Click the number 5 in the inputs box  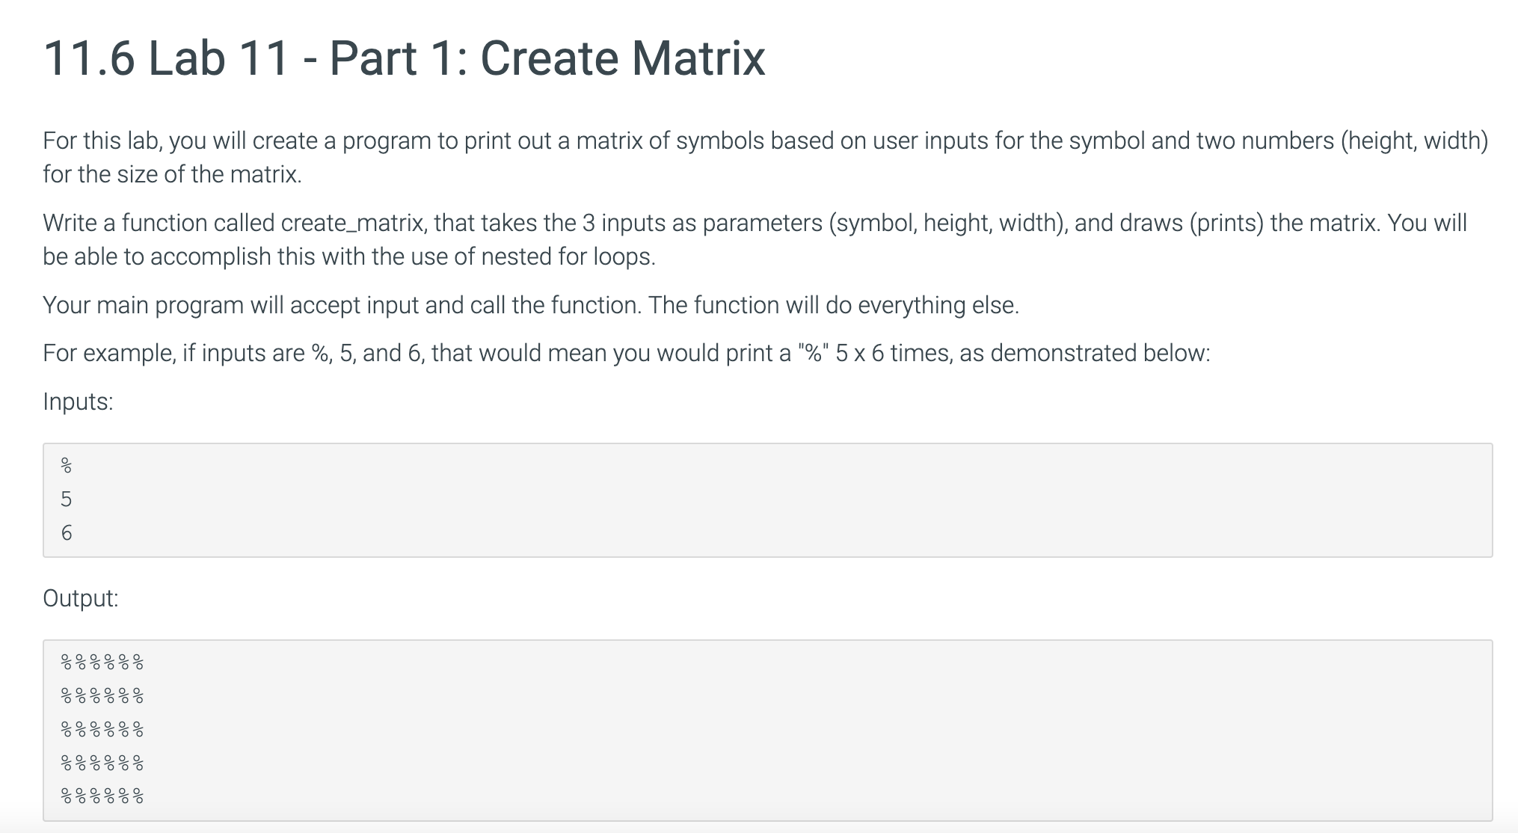click(x=66, y=499)
